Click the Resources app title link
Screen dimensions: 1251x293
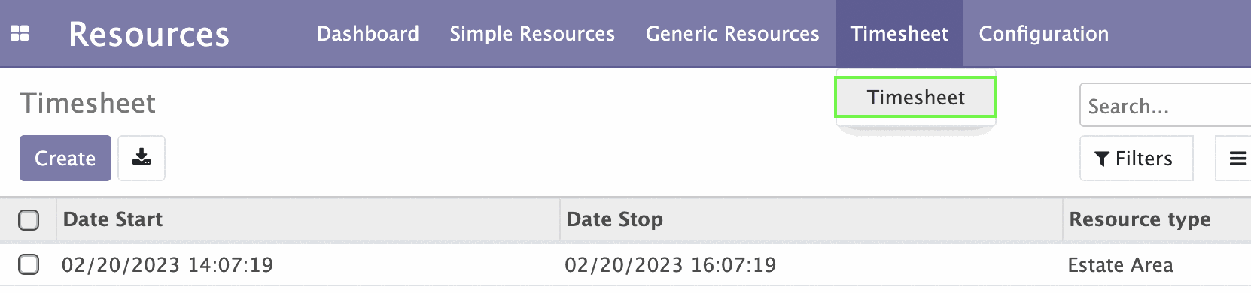pos(149,35)
